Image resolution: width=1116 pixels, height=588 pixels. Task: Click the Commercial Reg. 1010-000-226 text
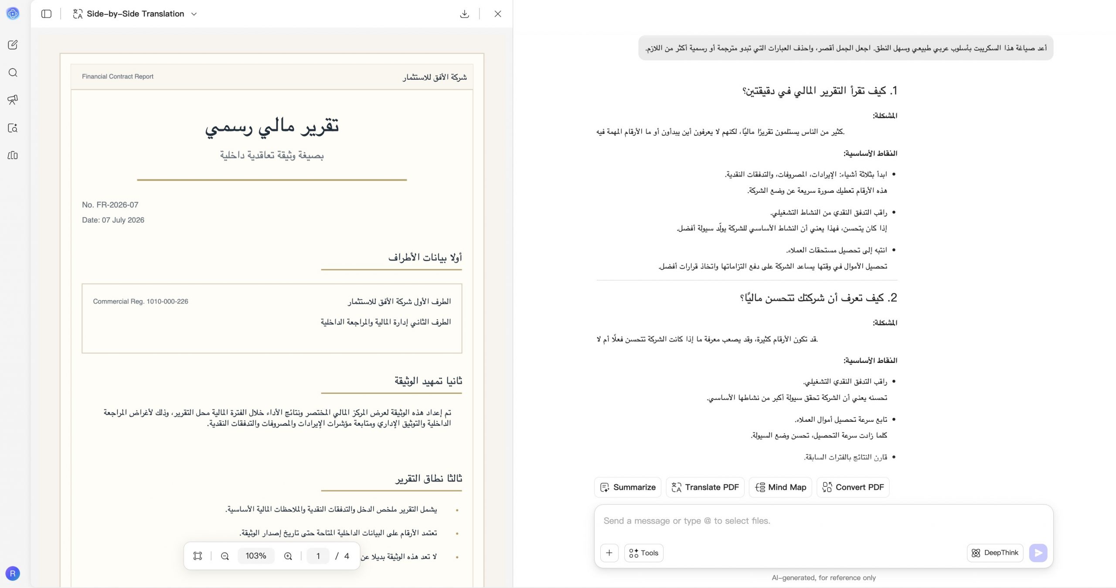[x=140, y=301]
